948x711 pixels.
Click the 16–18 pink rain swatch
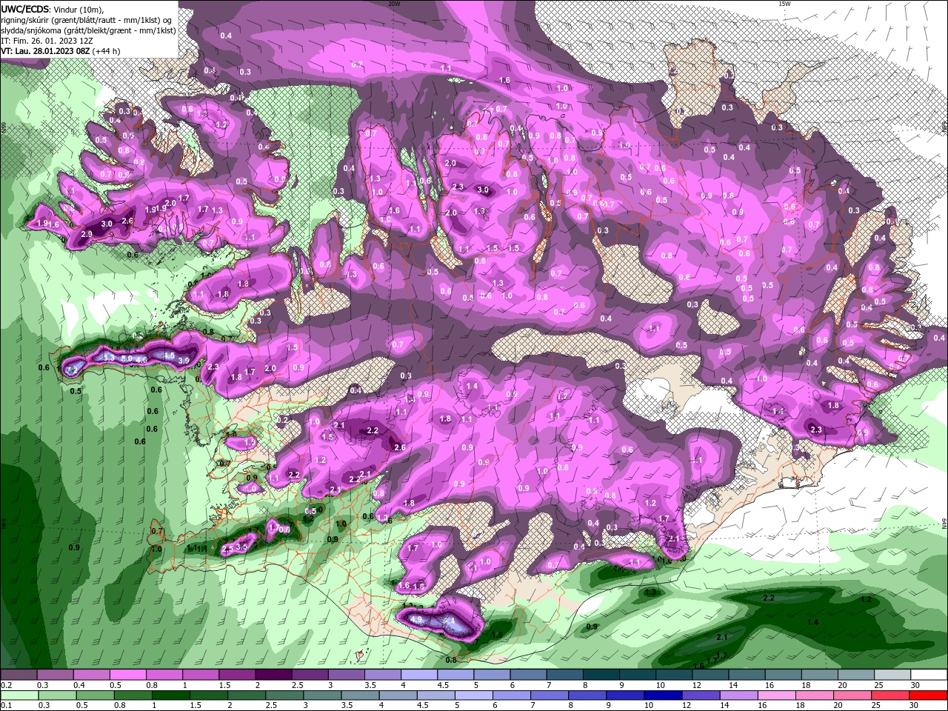778,695
